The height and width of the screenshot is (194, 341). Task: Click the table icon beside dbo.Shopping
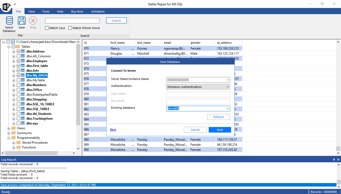(x=23, y=99)
